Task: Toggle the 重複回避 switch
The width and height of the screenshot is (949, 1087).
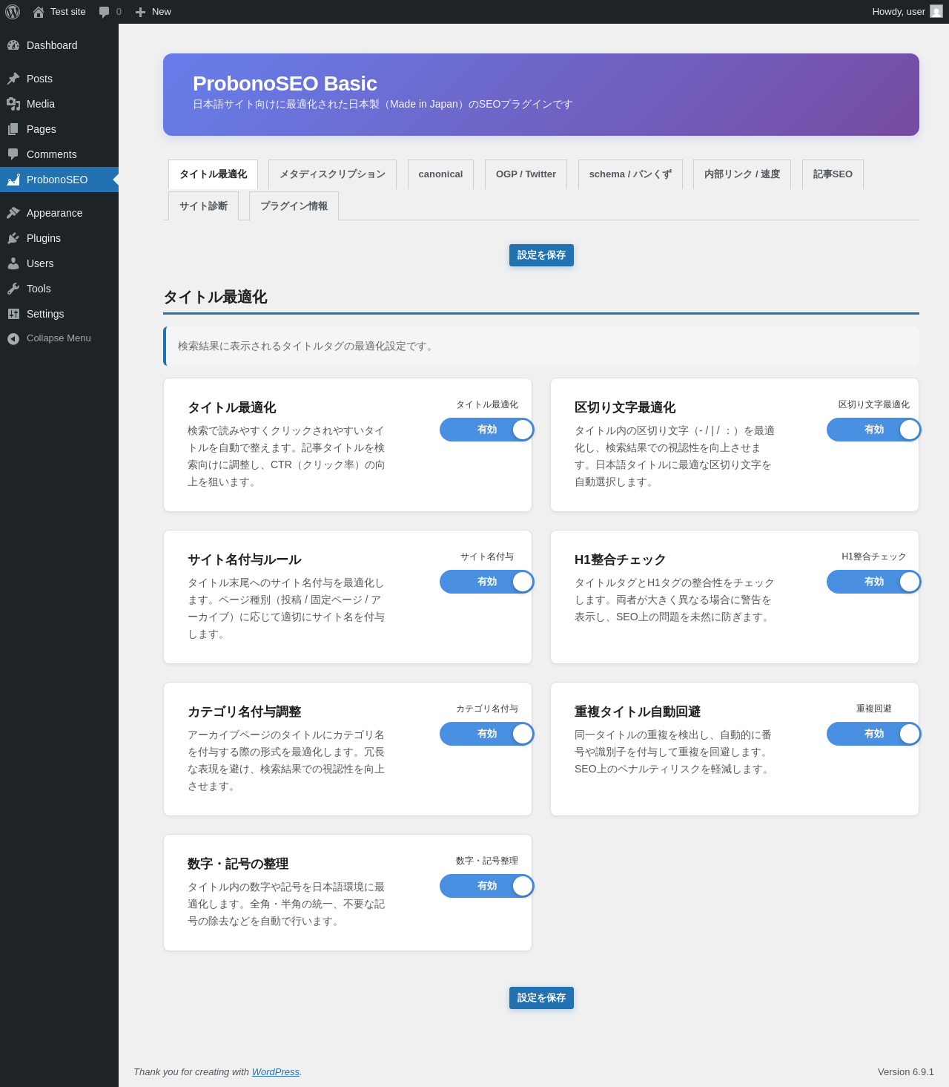Action: 874,734
